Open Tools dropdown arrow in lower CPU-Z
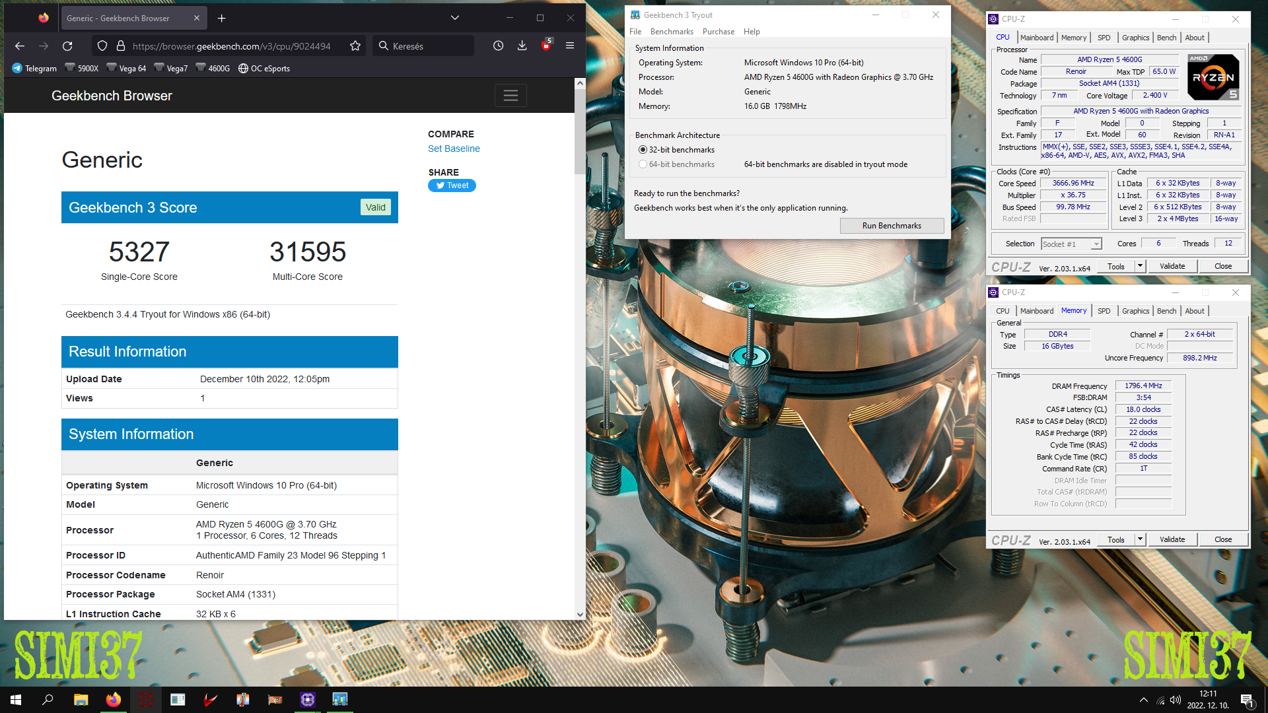 coord(1140,539)
